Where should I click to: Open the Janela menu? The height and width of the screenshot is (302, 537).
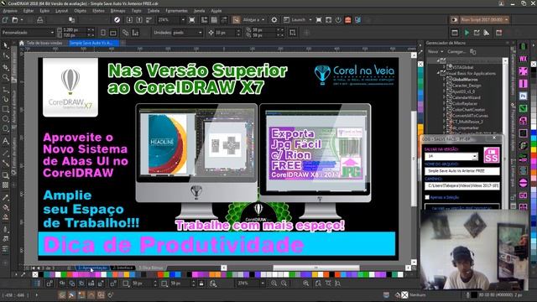[199, 11]
